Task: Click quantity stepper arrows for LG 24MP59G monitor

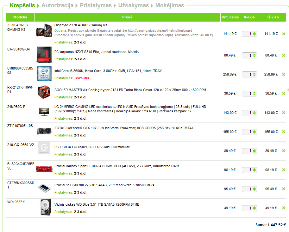Action: click(254, 113)
